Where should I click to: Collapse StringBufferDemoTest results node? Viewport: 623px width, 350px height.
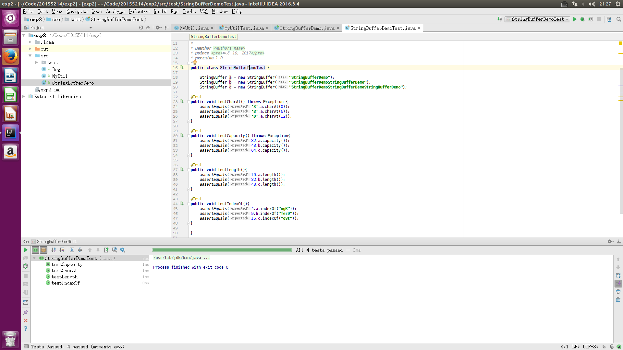point(34,258)
